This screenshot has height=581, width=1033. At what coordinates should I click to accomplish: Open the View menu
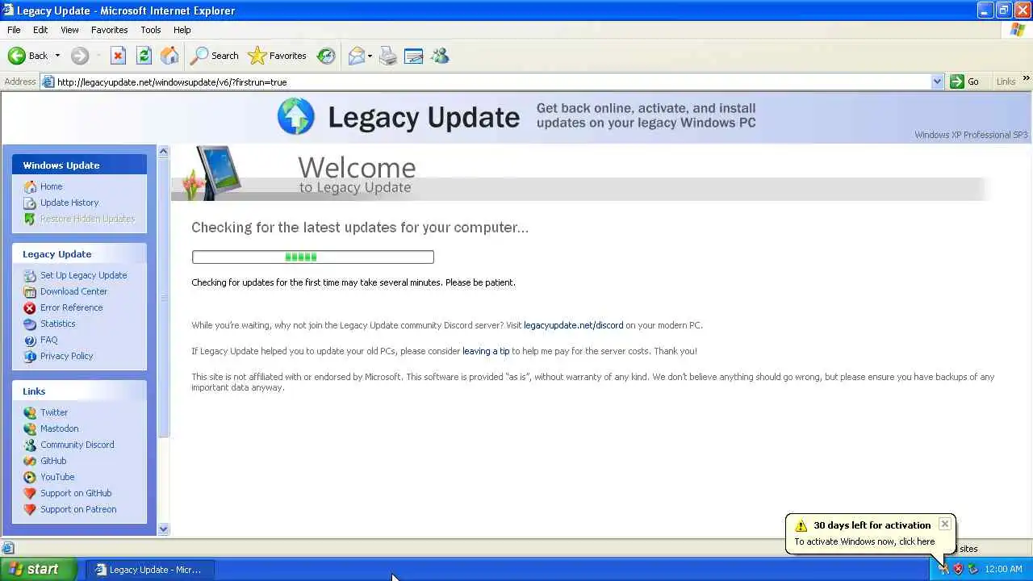tap(69, 30)
